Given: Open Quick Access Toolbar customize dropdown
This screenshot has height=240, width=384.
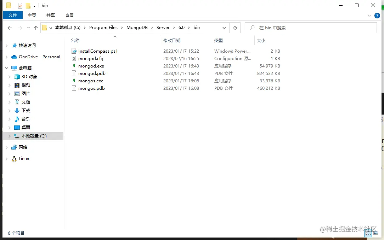Looking at the screenshot, I should tap(34, 6).
